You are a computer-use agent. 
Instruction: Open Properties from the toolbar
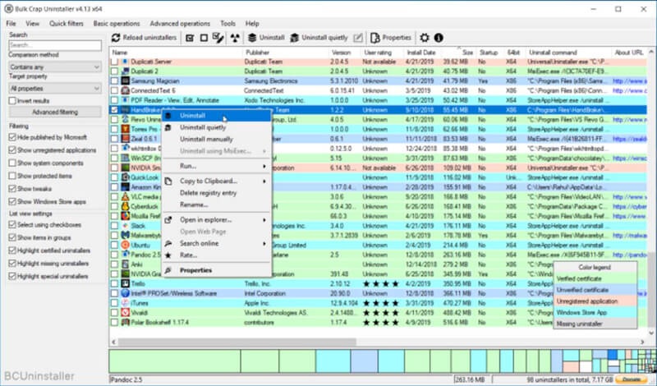tap(391, 38)
